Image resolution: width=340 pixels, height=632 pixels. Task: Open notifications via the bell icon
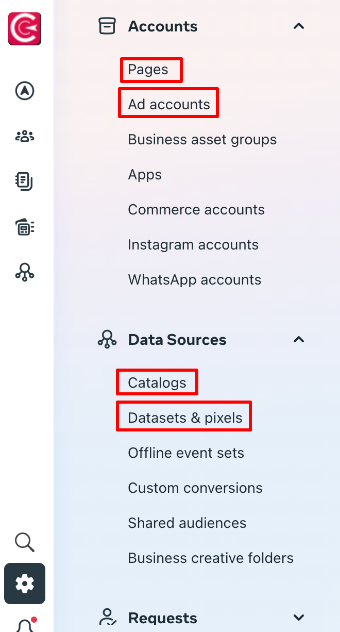pos(25,624)
